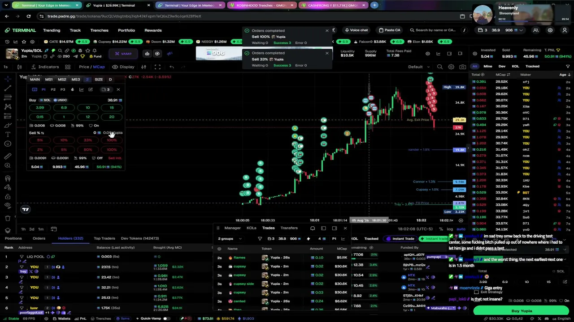Click the Sell Init. link
Viewport: 574px width, 322px height.
click(115, 158)
